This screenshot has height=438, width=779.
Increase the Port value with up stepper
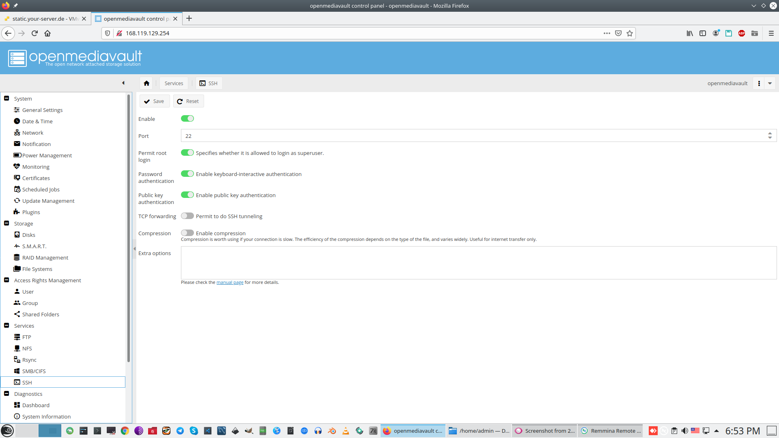(x=770, y=133)
